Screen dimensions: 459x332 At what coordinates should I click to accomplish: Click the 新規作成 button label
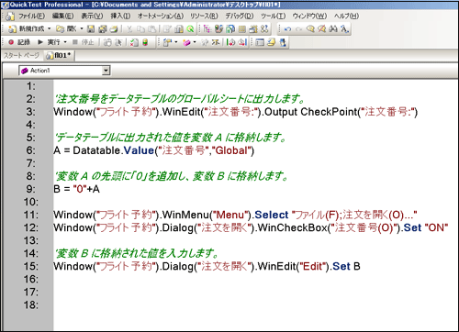pyautogui.click(x=32, y=29)
